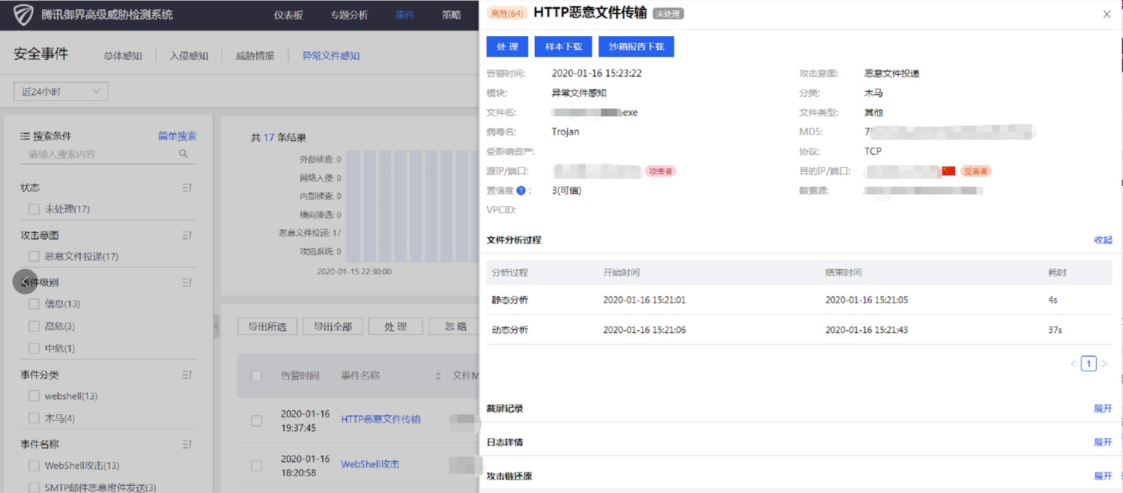Check the 未处理(17) checkbox
1123x493 pixels.
tap(34, 209)
